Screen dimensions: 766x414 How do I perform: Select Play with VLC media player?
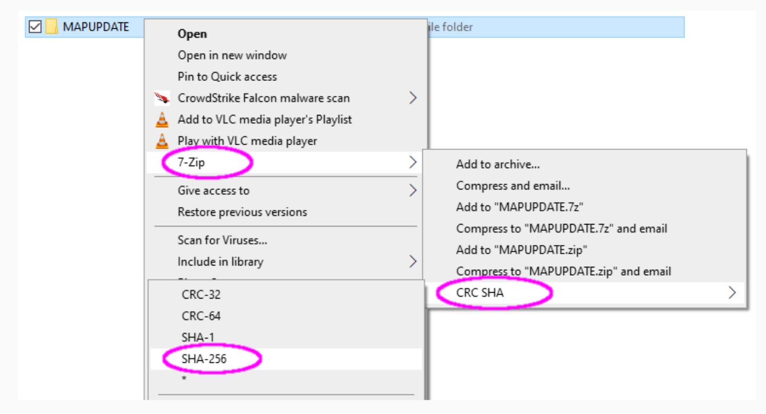(x=247, y=141)
